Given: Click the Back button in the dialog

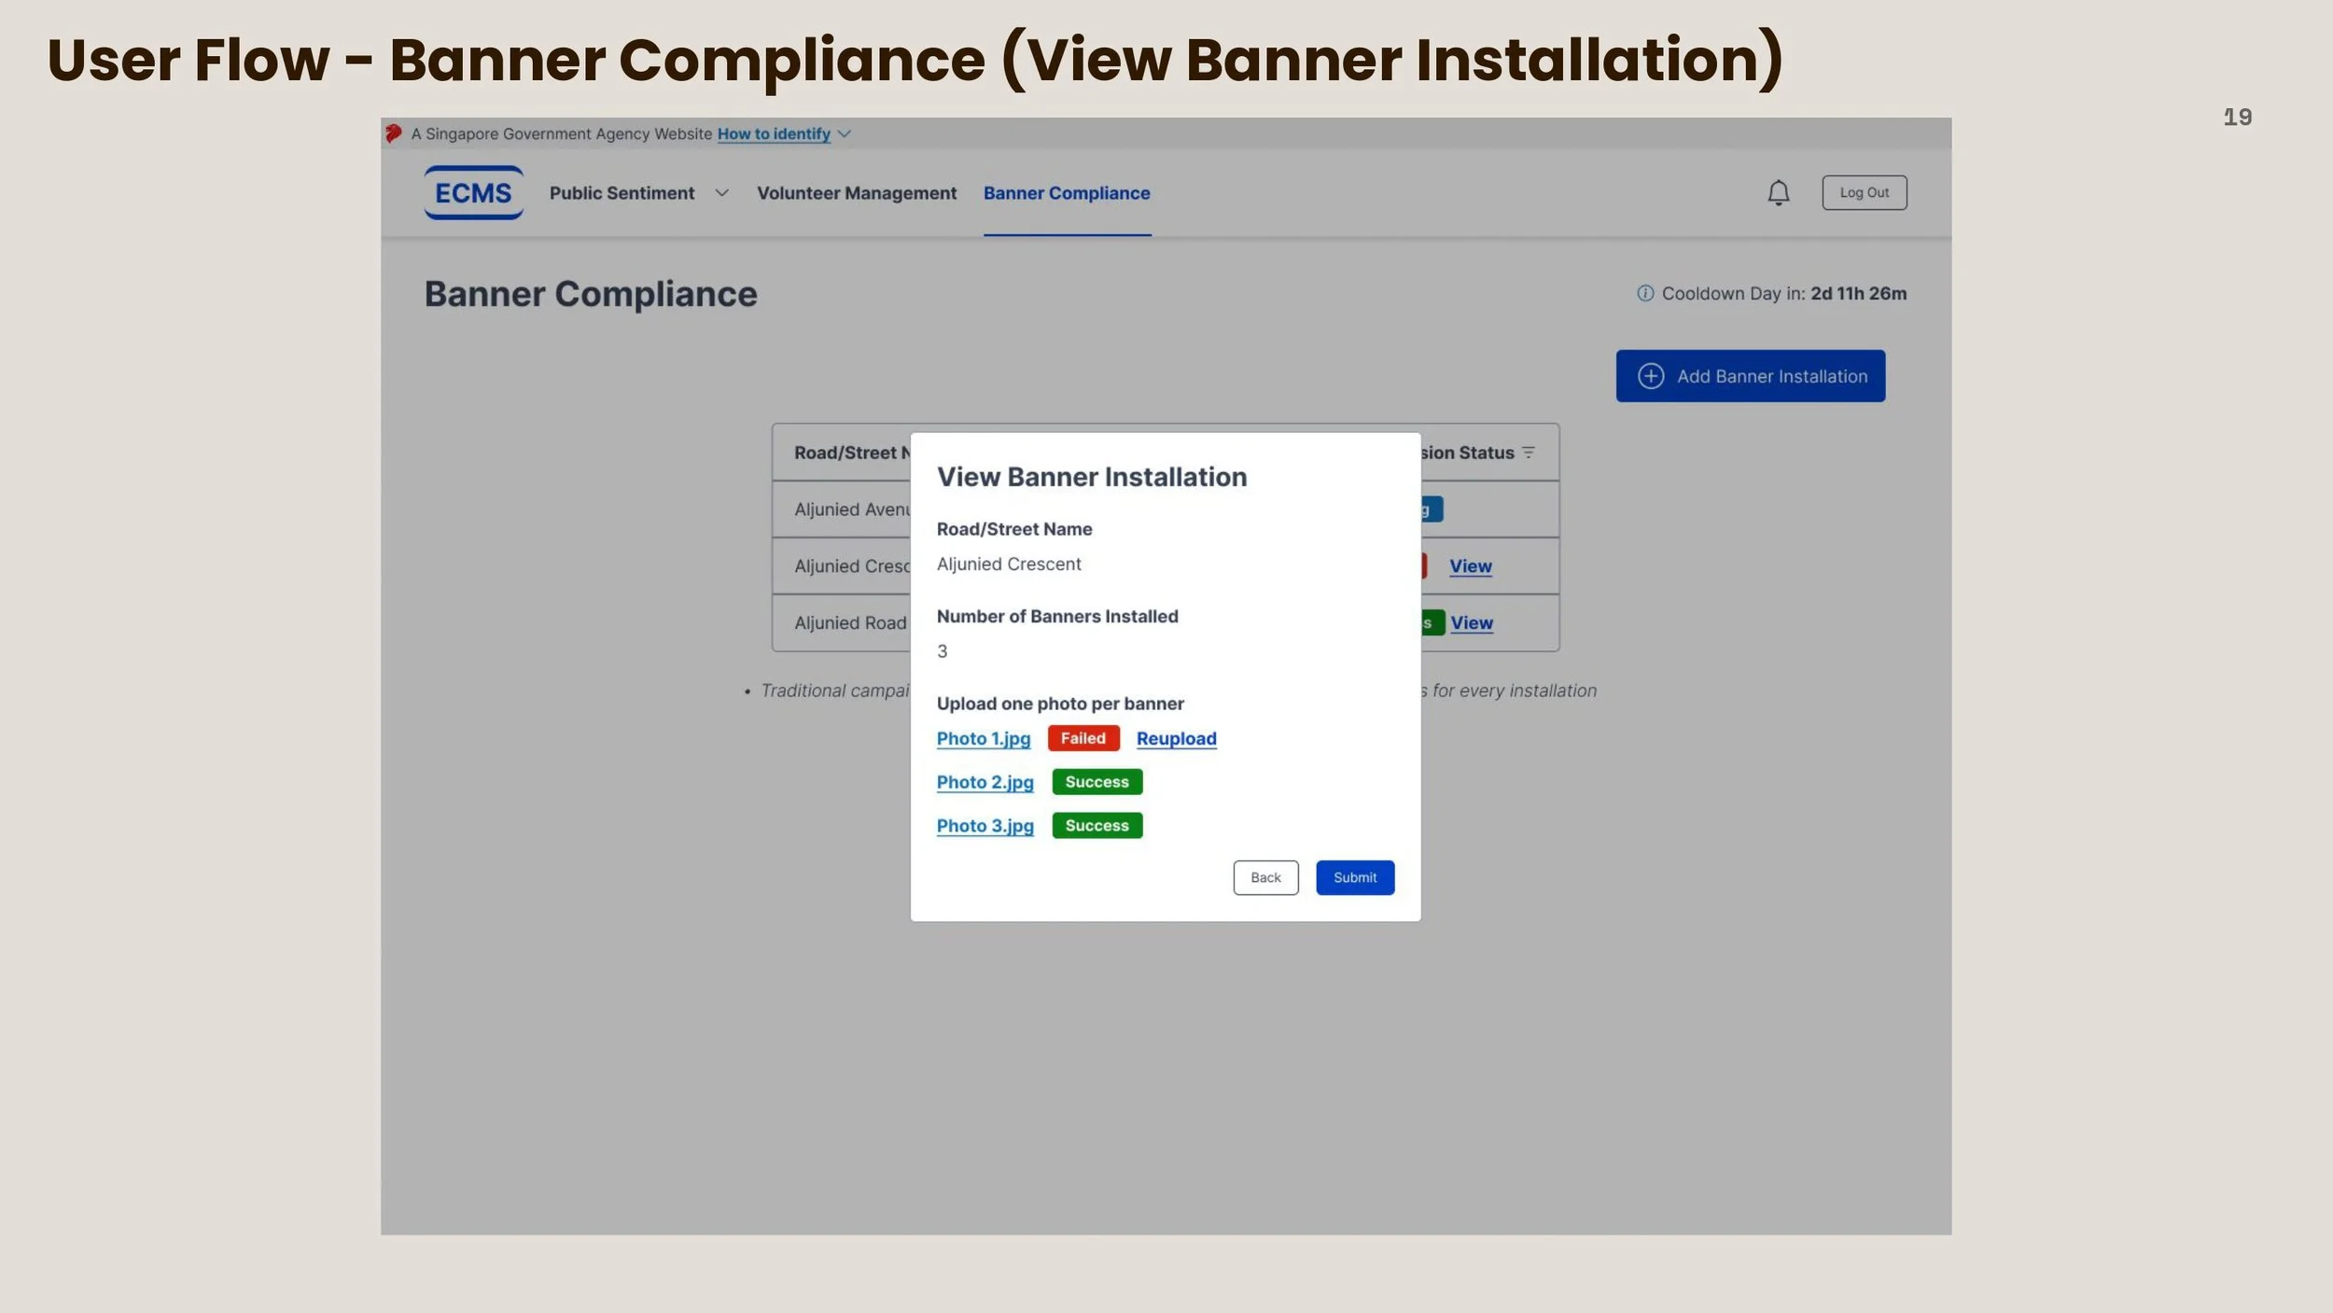Looking at the screenshot, I should click(x=1265, y=877).
